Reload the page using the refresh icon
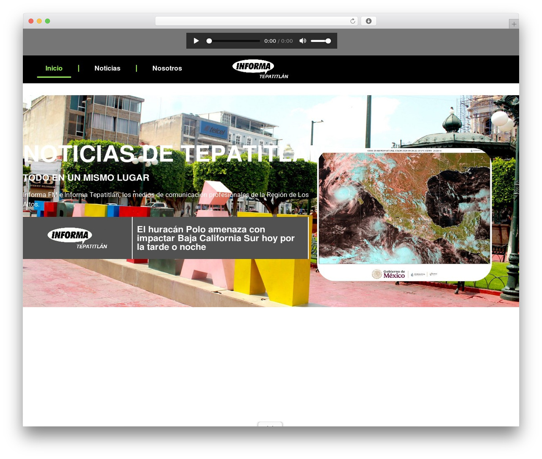Image resolution: width=542 pixels, height=459 pixels. tap(353, 21)
